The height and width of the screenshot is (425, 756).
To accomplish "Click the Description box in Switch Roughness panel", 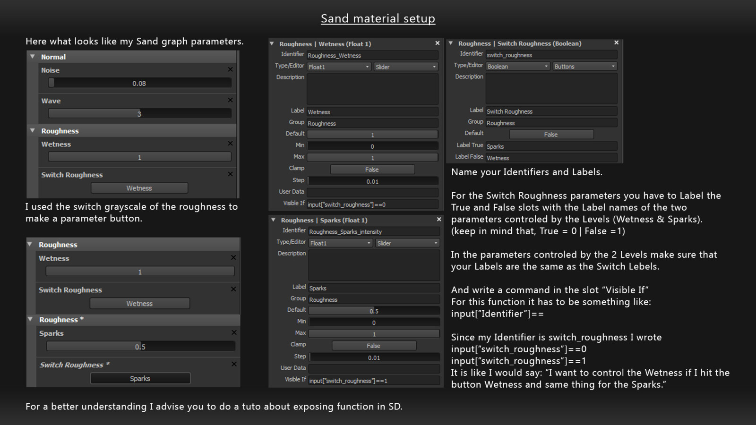I will (x=551, y=88).
